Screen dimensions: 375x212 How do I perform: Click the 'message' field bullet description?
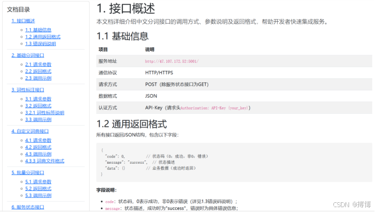pos(172,208)
